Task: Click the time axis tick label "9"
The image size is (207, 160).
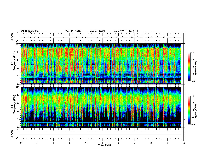Action: 167,143
